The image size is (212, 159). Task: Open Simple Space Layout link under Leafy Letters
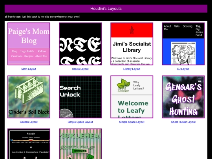(x=132, y=122)
